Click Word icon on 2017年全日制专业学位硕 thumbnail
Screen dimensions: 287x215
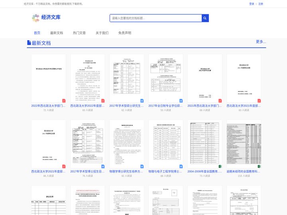[x=181, y=101]
